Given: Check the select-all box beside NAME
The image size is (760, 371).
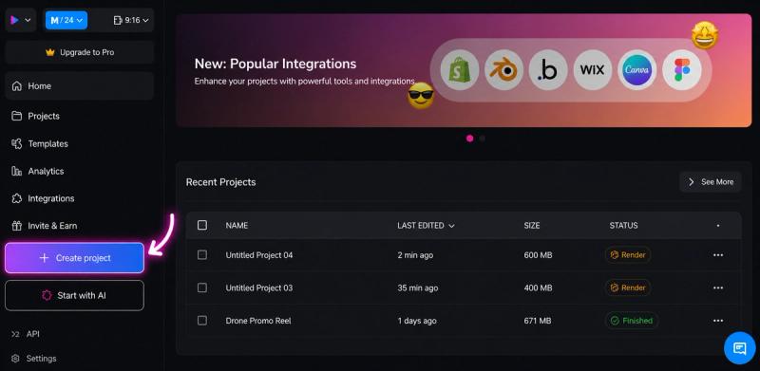Looking at the screenshot, I should click(202, 225).
